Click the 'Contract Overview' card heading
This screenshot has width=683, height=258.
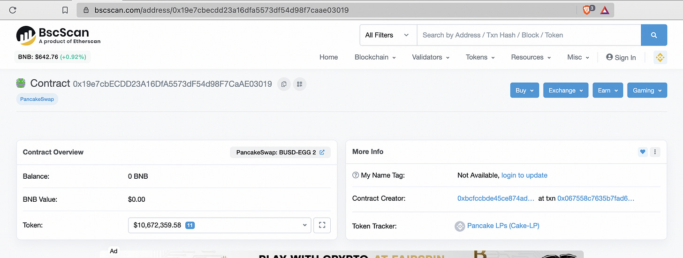pos(53,152)
